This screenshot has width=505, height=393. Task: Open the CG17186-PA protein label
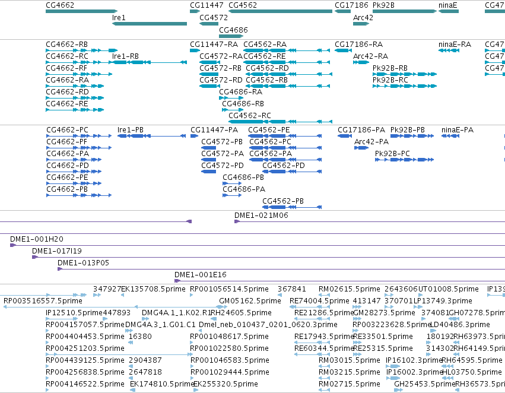pyautogui.click(x=361, y=130)
